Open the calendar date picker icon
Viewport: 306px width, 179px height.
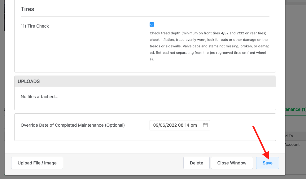pos(205,125)
